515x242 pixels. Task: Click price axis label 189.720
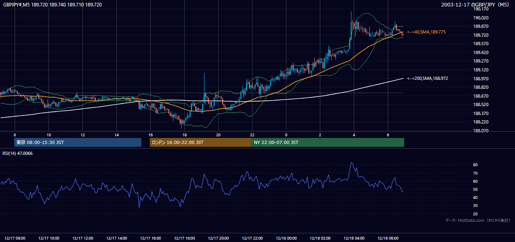[480, 35]
